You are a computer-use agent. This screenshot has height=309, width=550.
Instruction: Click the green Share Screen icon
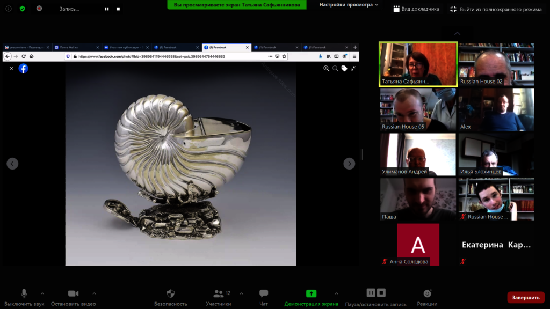pos(311,293)
